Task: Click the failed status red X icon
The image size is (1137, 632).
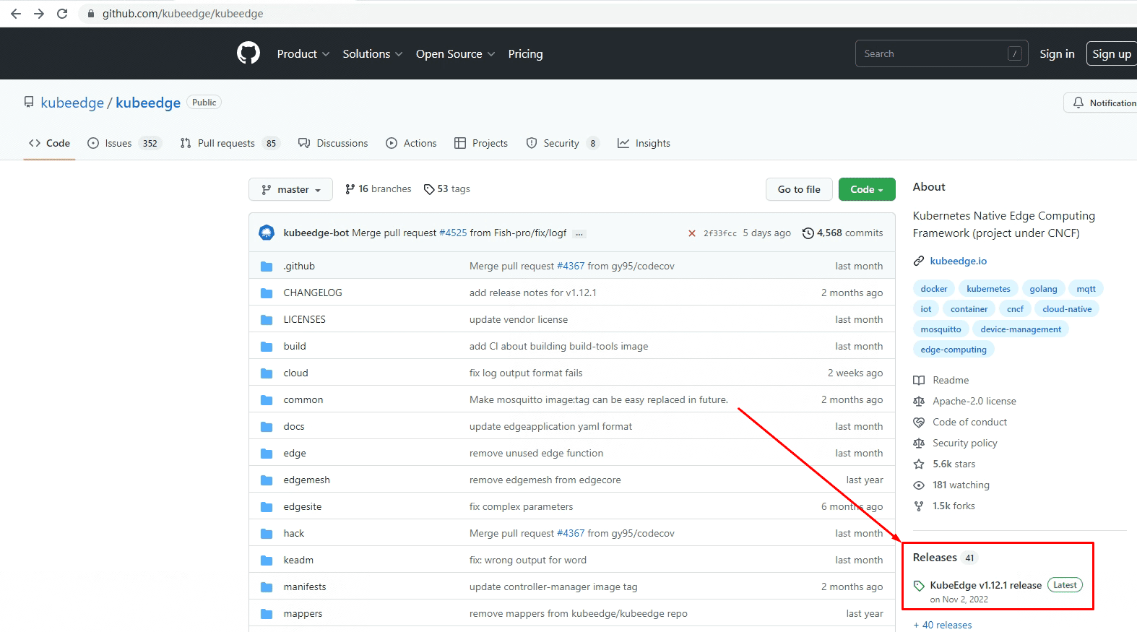Action: [692, 233]
